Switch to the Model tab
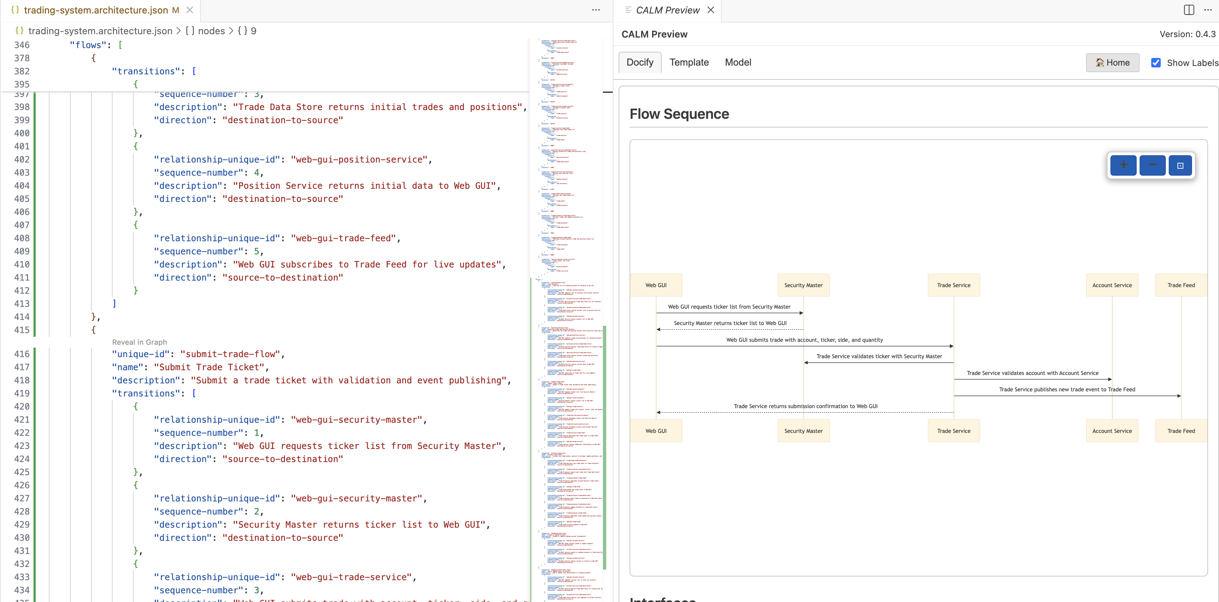This screenshot has height=602, width=1219. [738, 62]
